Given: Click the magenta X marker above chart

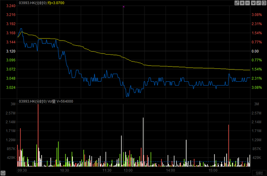Looking at the screenshot, I should pyautogui.click(x=123, y=6).
